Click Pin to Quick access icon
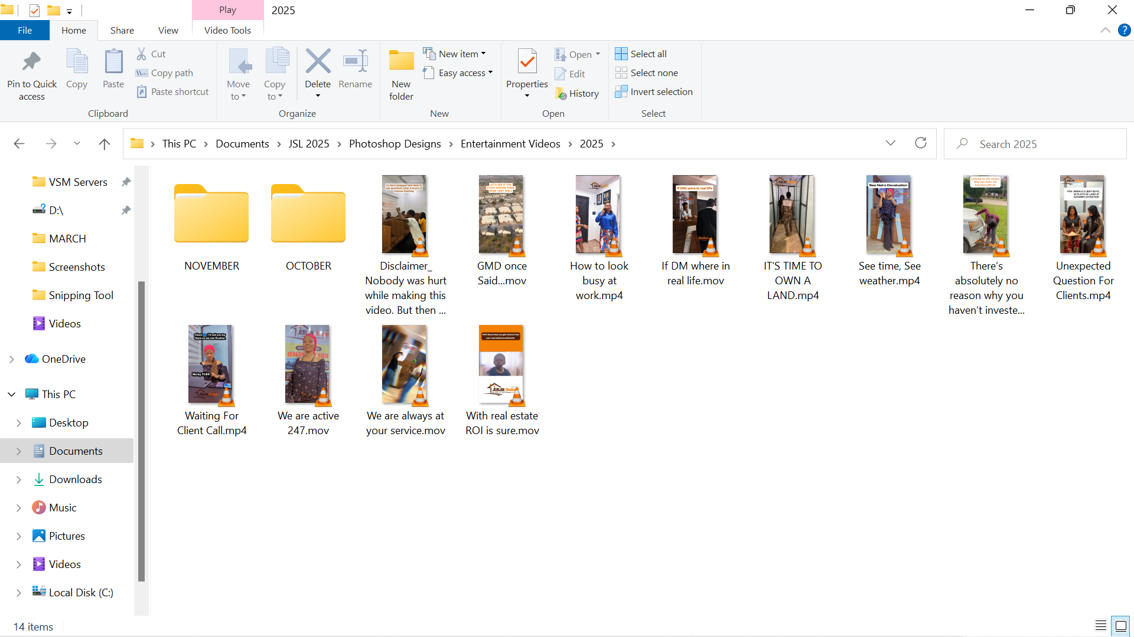1134x637 pixels. click(x=32, y=61)
